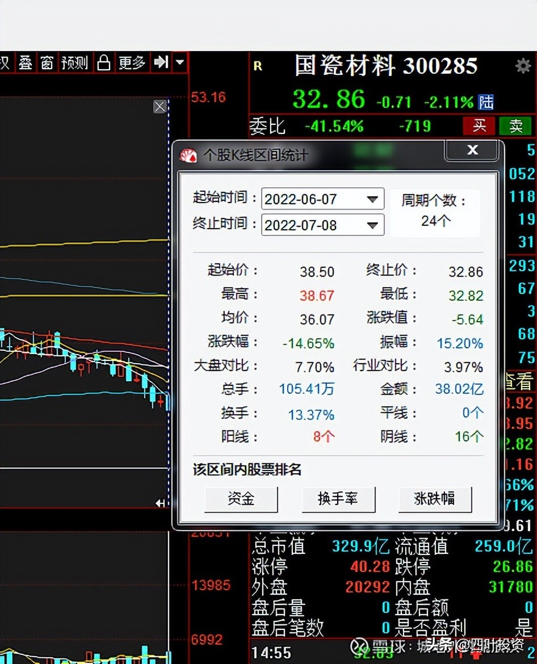Image resolution: width=537 pixels, height=664 pixels.
Task: Click the 涨停 price 40.28
Action: click(370, 566)
